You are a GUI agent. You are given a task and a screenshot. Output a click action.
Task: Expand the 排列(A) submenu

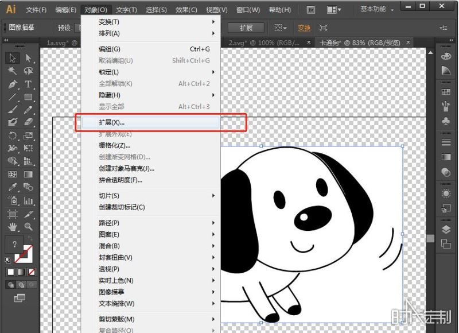(x=150, y=33)
